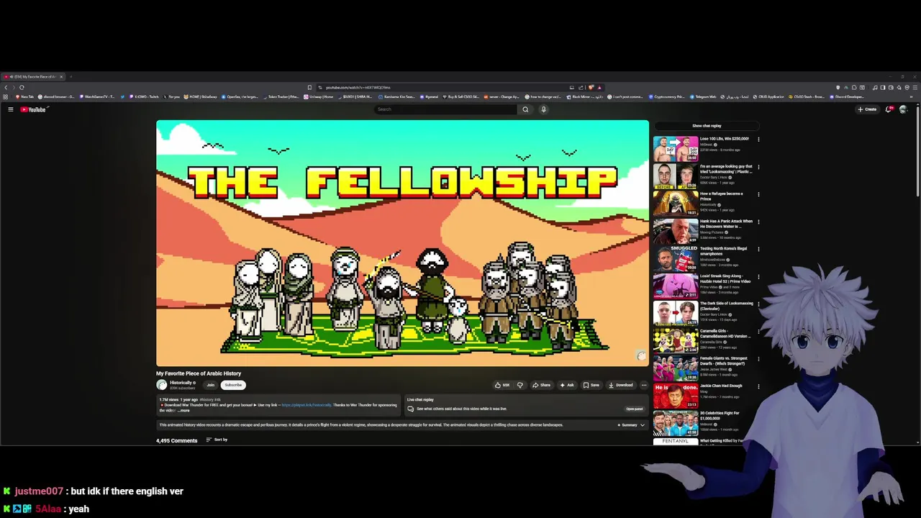This screenshot has width=921, height=518.
Task: Open 'Female Giants vs. Strongest Dwarfs' thumbnail
Action: click(x=676, y=368)
